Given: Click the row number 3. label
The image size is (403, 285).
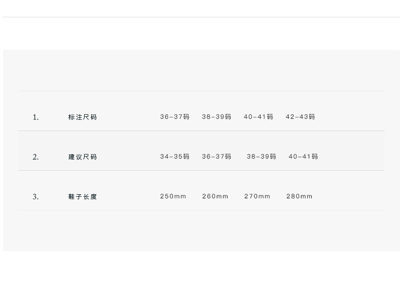Looking at the screenshot, I should click(x=36, y=197).
